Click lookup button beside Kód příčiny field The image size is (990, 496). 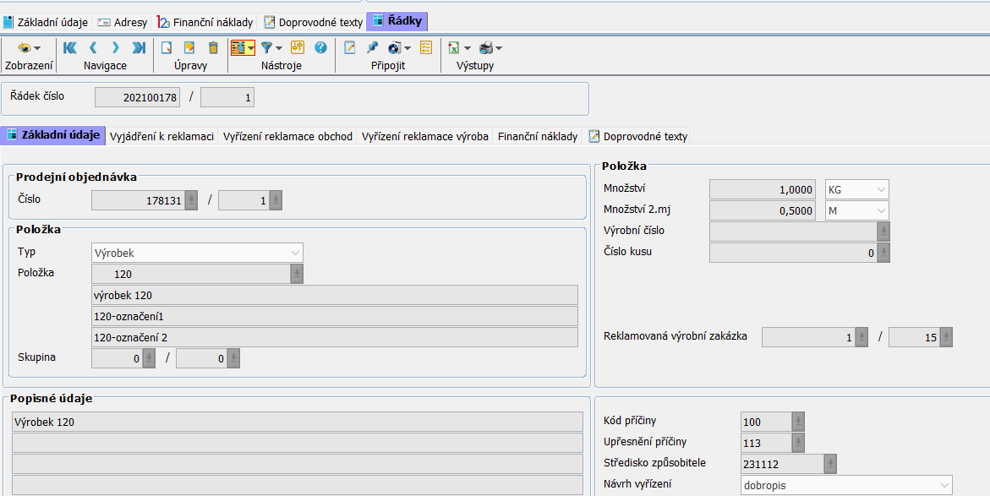[798, 422]
